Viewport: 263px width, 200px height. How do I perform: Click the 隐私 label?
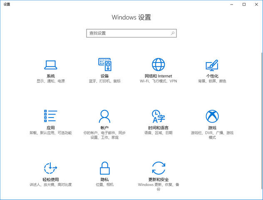point(105,180)
